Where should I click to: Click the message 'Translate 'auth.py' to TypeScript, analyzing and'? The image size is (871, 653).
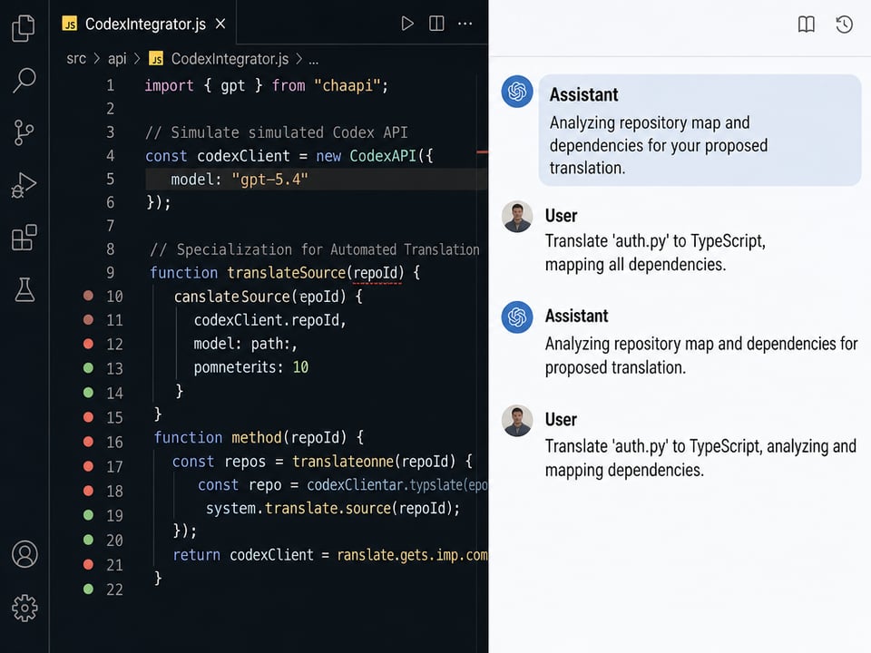point(700,446)
